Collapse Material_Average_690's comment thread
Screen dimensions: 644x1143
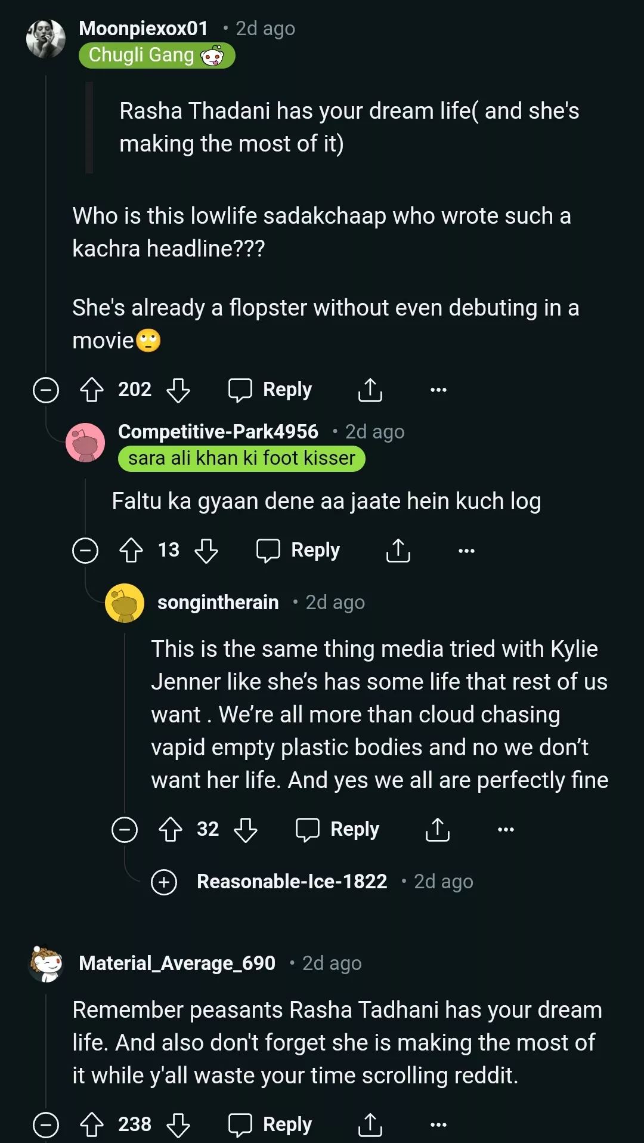click(x=46, y=1125)
